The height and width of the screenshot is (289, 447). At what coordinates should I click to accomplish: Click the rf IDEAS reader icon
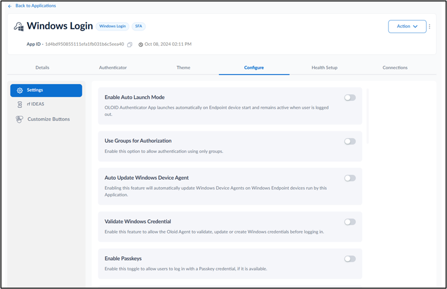point(20,105)
